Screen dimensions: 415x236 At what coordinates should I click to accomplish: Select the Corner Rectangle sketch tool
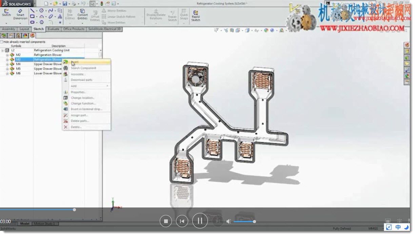point(32,16)
